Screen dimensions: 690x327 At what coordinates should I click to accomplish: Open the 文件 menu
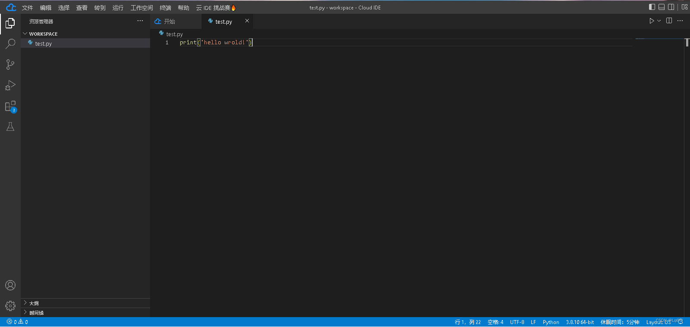(28, 8)
